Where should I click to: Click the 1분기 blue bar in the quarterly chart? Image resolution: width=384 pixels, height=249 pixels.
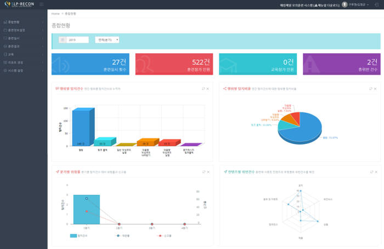tap(87, 210)
